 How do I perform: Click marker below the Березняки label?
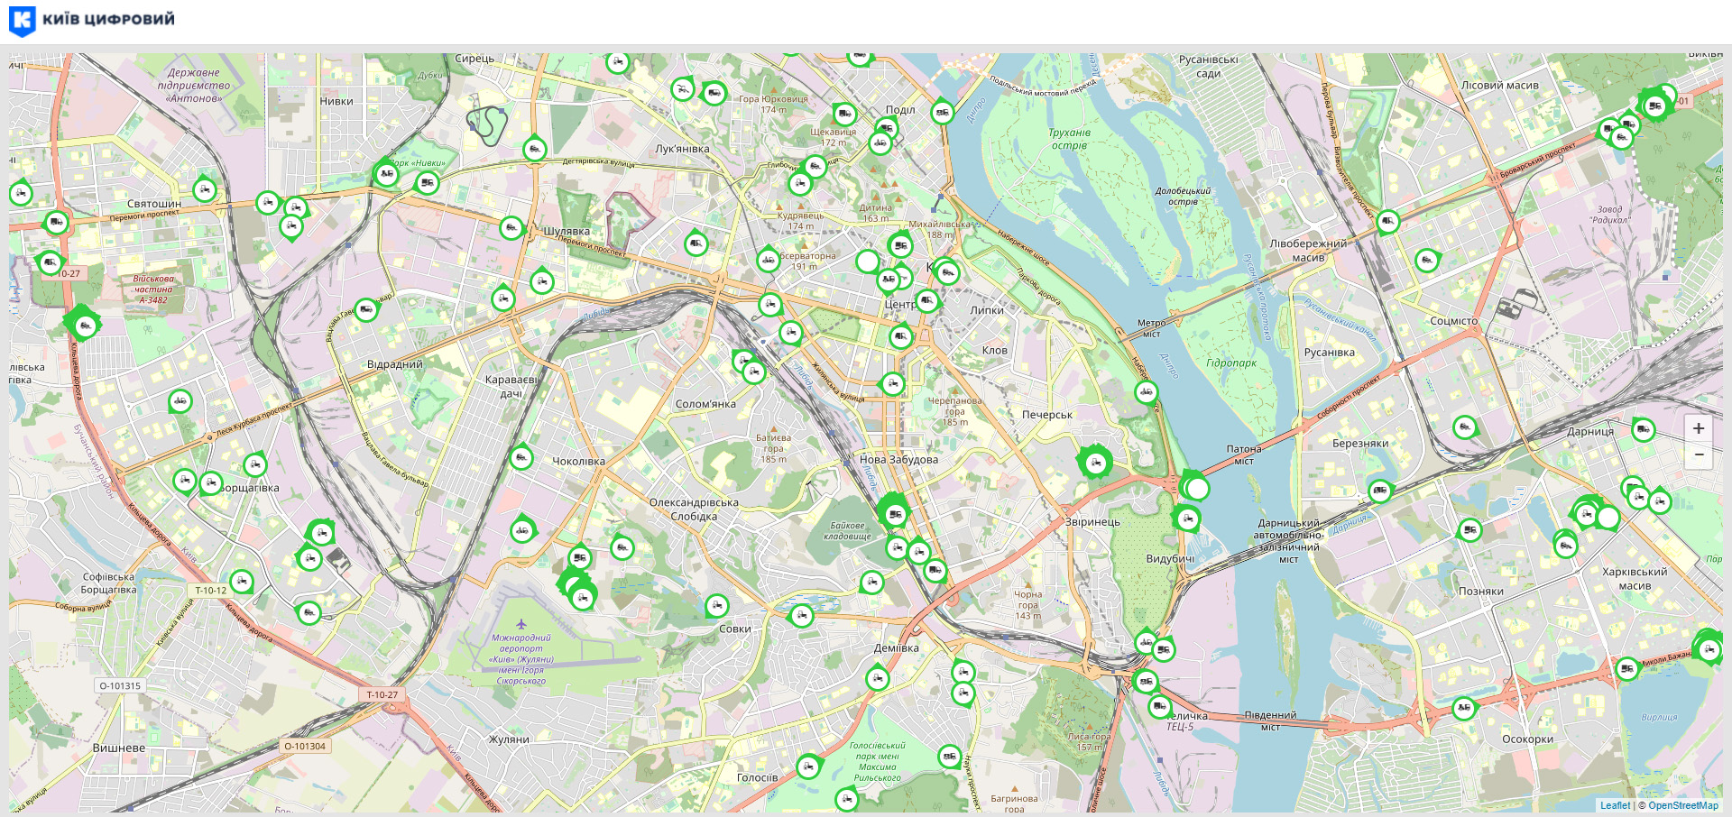tap(1379, 491)
